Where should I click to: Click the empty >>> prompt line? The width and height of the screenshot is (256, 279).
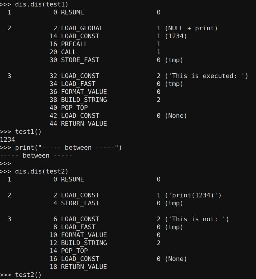coord(6,164)
